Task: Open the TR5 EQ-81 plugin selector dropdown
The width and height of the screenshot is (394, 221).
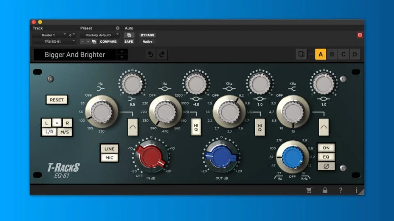Action: 54,42
